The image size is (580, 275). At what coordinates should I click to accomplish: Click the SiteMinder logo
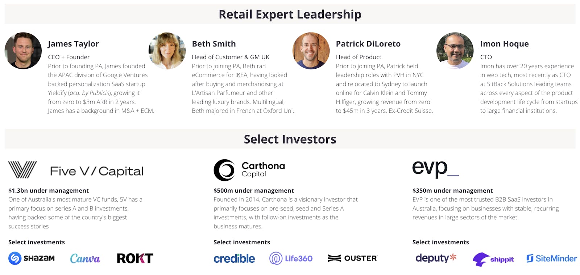click(551, 258)
